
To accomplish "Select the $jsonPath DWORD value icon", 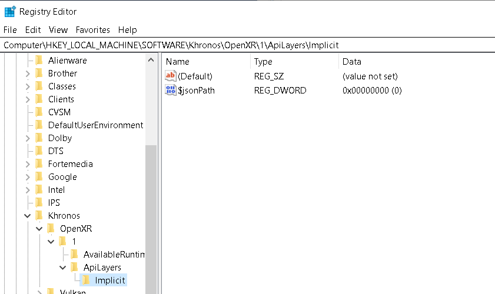I will [171, 90].
